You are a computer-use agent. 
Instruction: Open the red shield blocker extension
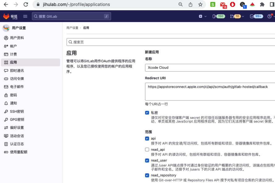[233, 4]
